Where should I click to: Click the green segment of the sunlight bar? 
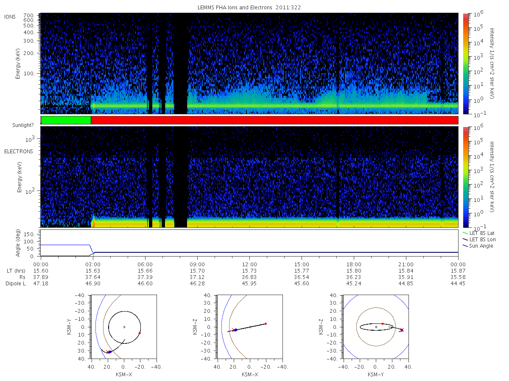click(66, 120)
